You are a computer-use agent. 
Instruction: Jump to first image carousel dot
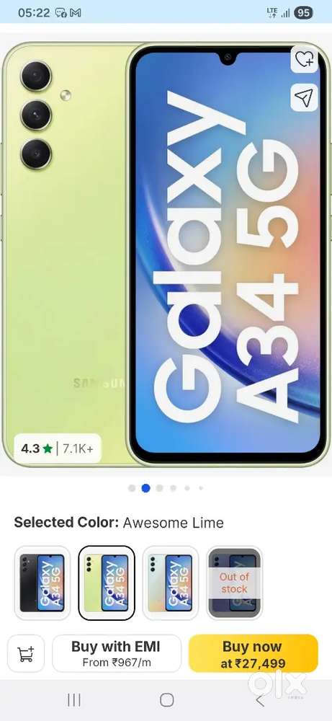click(132, 488)
